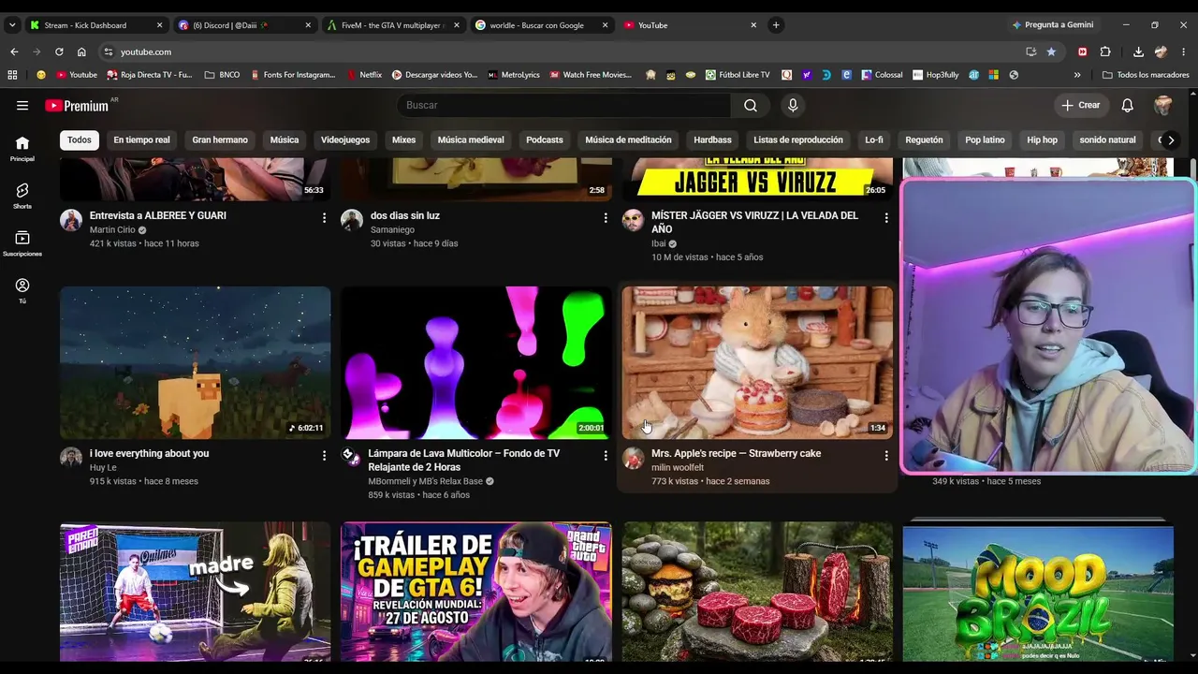
Task: Open Suscripciones in the sidebar
Action: [x=22, y=243]
